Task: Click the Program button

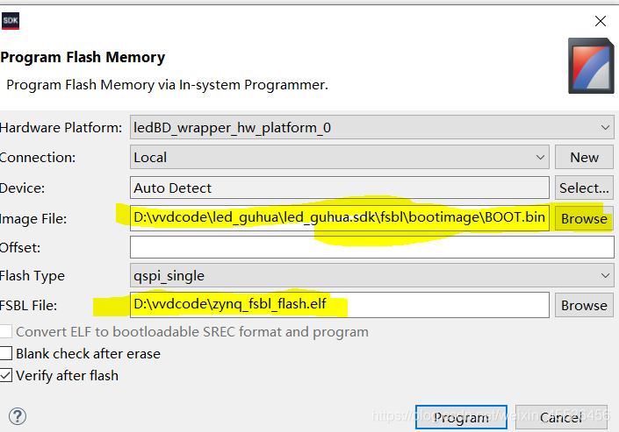Action: (461, 417)
